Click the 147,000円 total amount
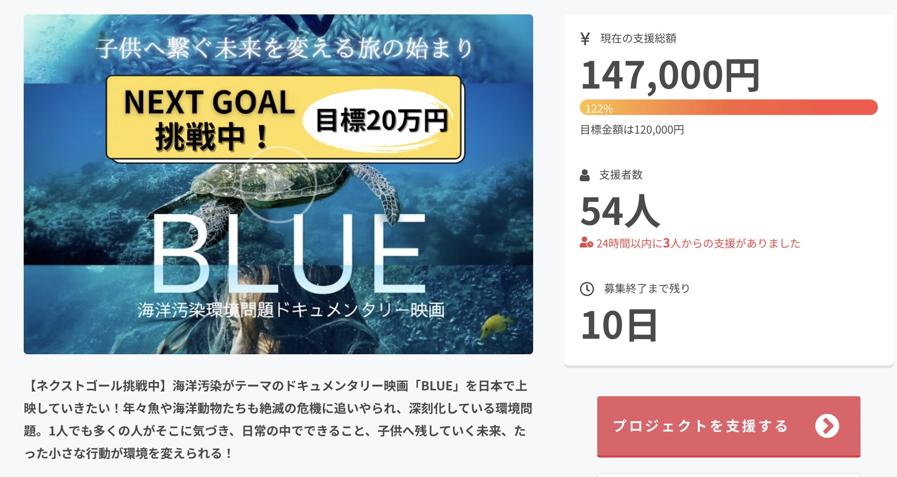This screenshot has height=477, width=897. pos(670,75)
